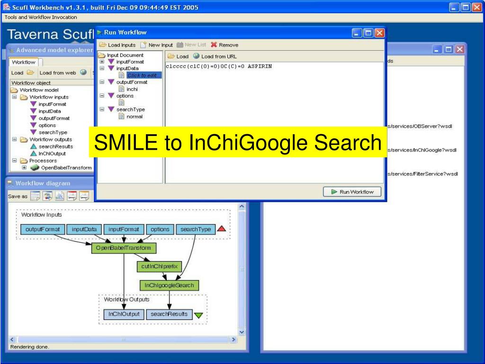This screenshot has width=485, height=364.
Task: Collapse the searchType node in Input Document
Action: (102, 109)
